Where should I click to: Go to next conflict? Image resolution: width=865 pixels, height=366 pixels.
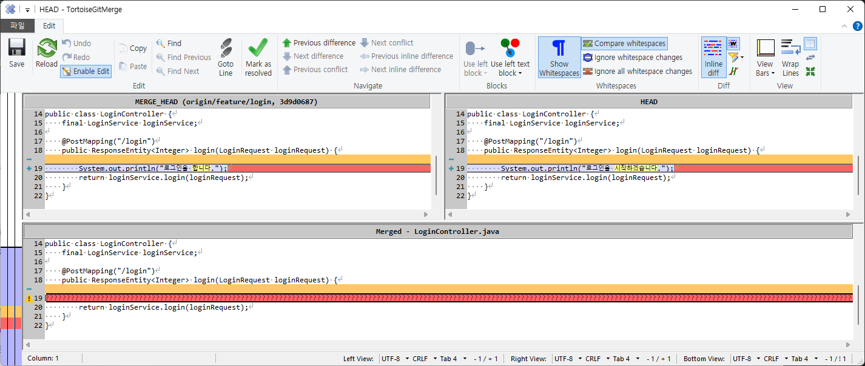[386, 43]
